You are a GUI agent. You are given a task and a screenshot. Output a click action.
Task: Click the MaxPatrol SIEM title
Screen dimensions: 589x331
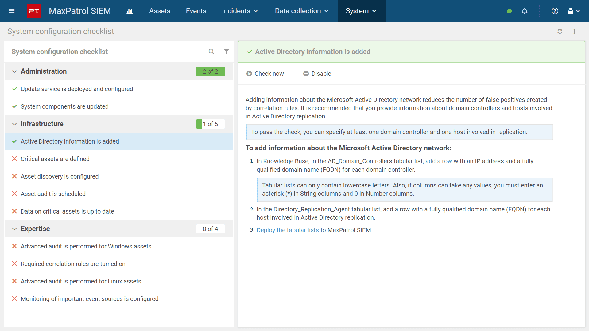tap(80, 11)
